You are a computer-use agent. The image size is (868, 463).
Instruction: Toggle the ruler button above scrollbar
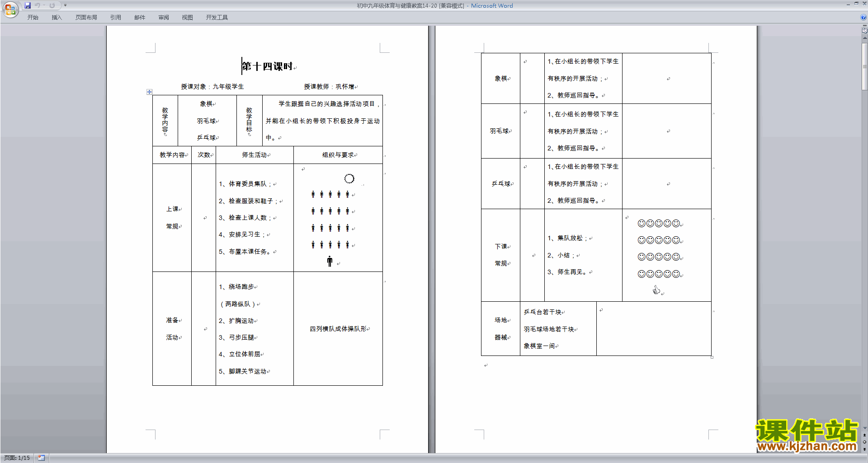point(865,31)
